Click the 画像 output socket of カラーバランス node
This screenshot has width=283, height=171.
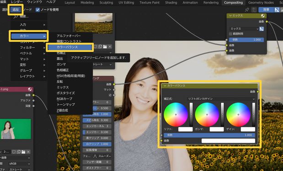click(258, 92)
